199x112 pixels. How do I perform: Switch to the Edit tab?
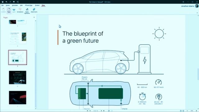coord(21,5)
